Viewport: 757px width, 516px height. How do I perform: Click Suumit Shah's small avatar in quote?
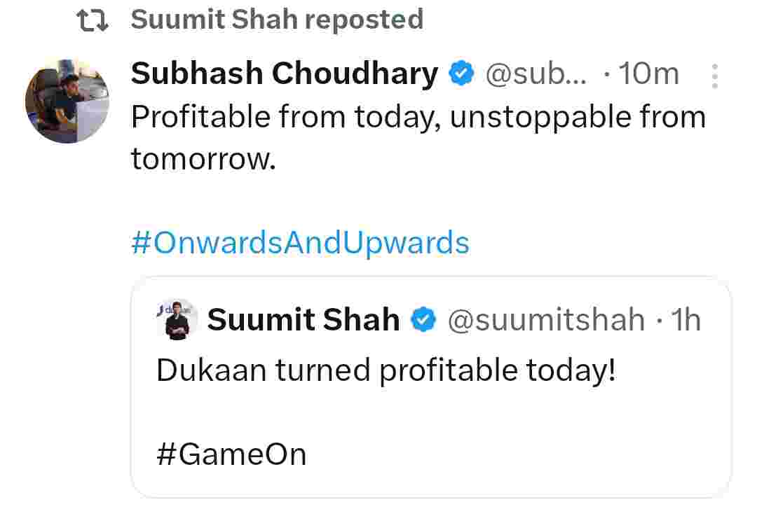point(177,320)
